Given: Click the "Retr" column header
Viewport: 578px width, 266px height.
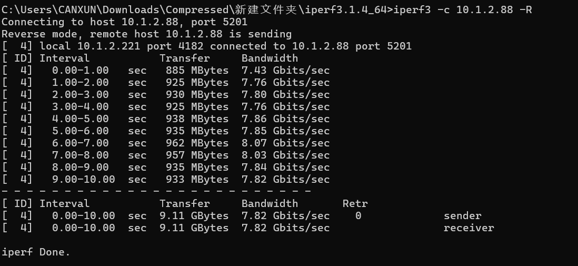Looking at the screenshot, I should click(x=355, y=204).
